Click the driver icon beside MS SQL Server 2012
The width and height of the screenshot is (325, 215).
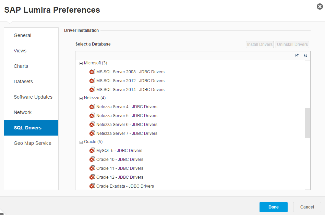tap(92, 80)
